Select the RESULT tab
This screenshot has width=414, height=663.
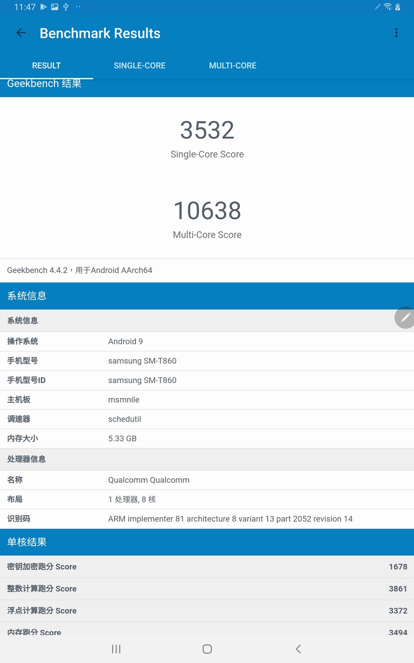46,65
